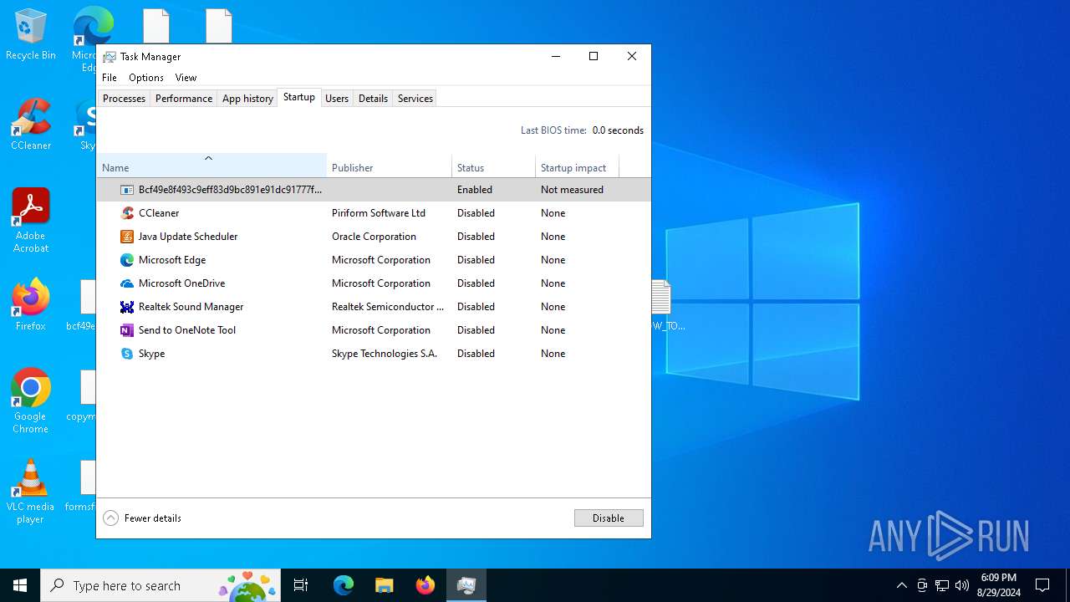The image size is (1070, 602).
Task: Open the Windows Start menu
Action: click(x=20, y=585)
